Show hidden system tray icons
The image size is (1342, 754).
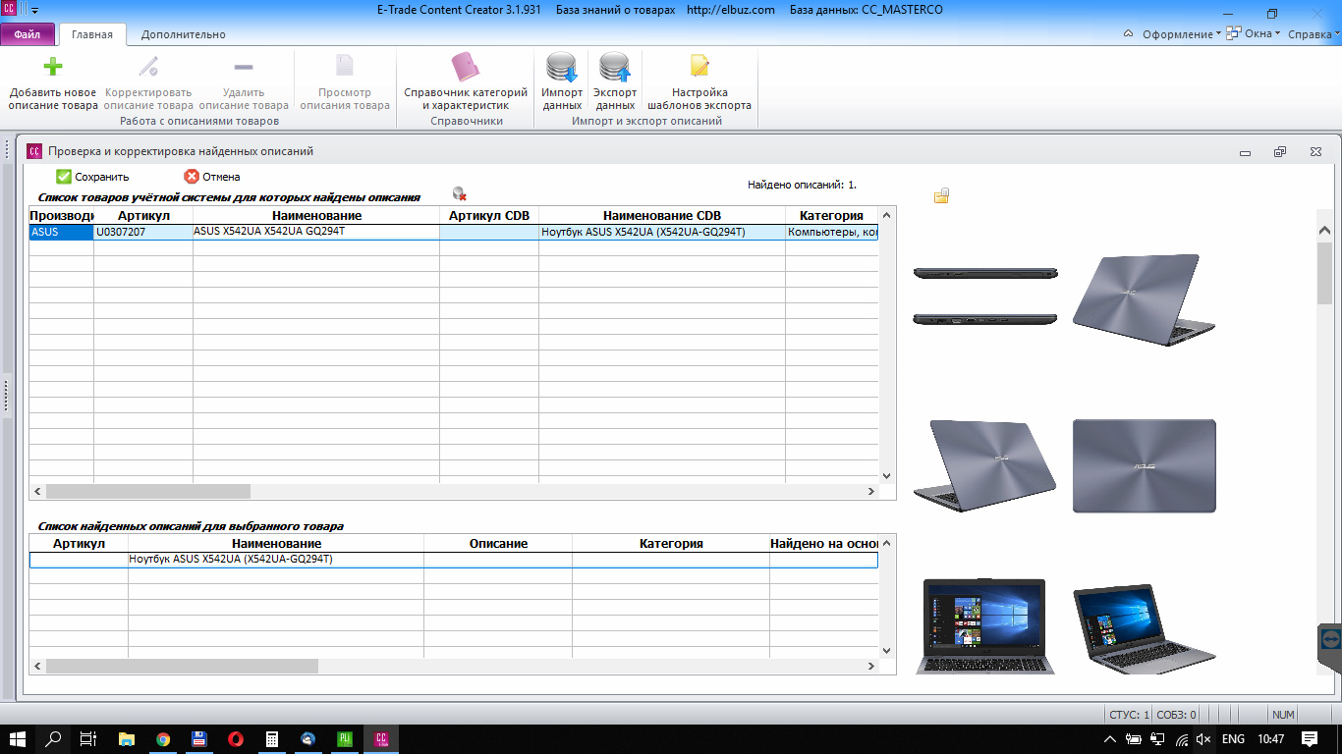tap(1110, 739)
